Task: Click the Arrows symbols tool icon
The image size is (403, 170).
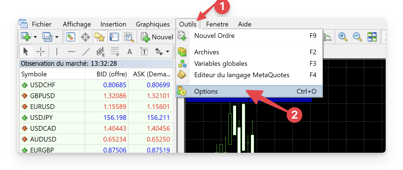Action: pos(159,51)
